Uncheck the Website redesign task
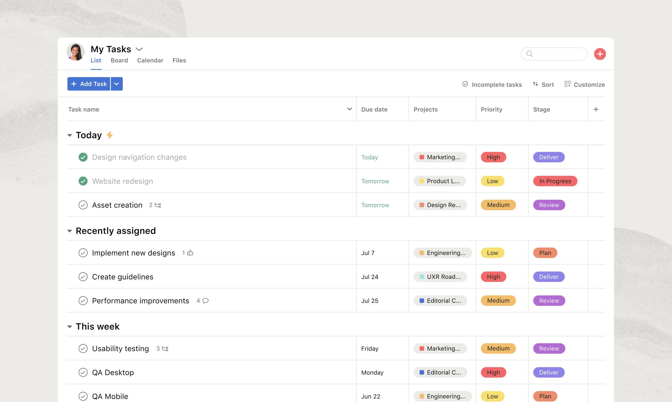This screenshot has width=672, height=402. (x=83, y=181)
